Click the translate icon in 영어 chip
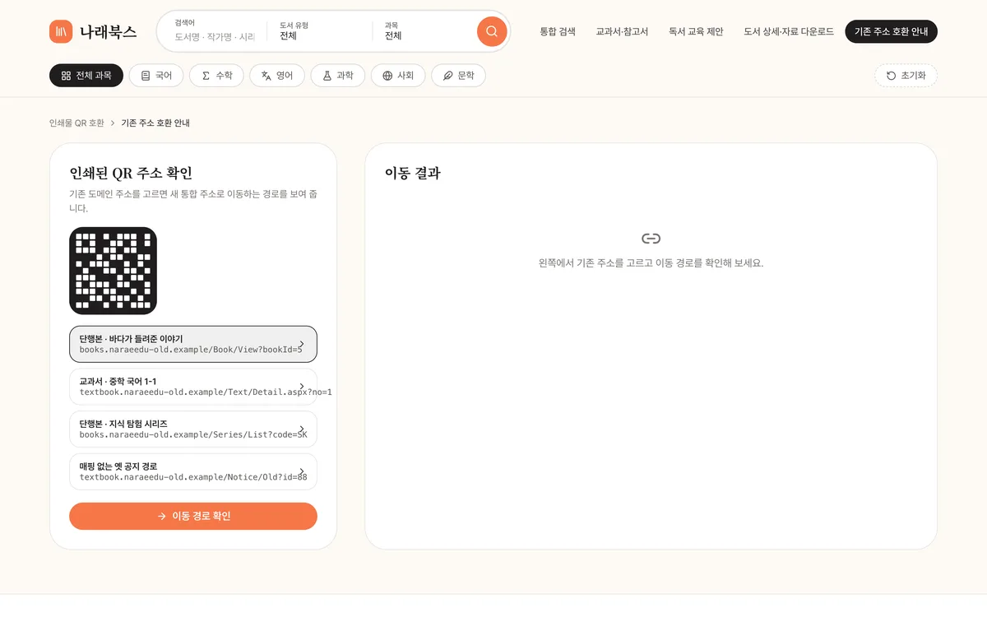 coord(266,76)
